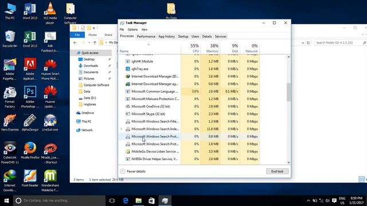Open volume control in system tray
Screen dimensions: 367x206
point(327,201)
